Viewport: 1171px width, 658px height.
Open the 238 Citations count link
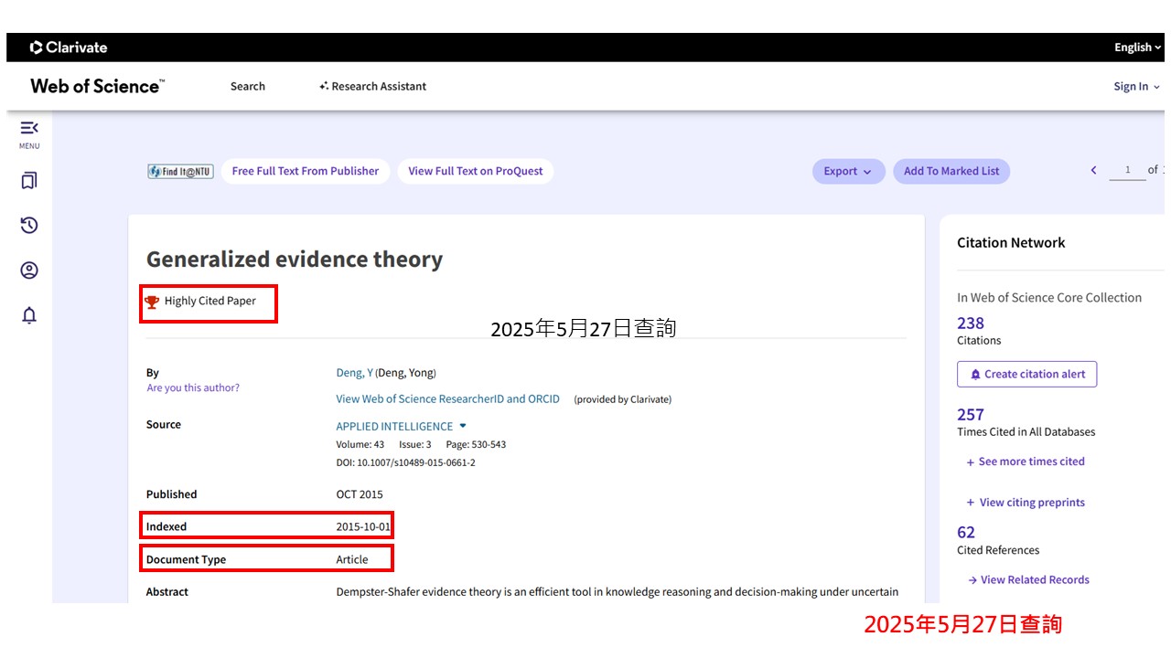point(971,324)
